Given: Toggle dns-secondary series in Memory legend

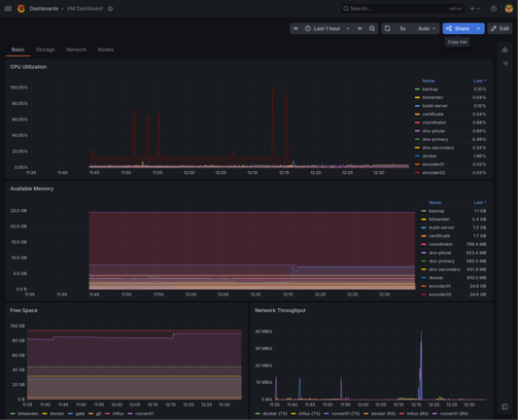Looking at the screenshot, I should click(444, 269).
